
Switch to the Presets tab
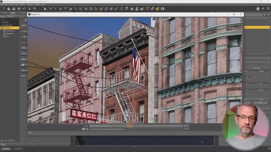(5, 13)
